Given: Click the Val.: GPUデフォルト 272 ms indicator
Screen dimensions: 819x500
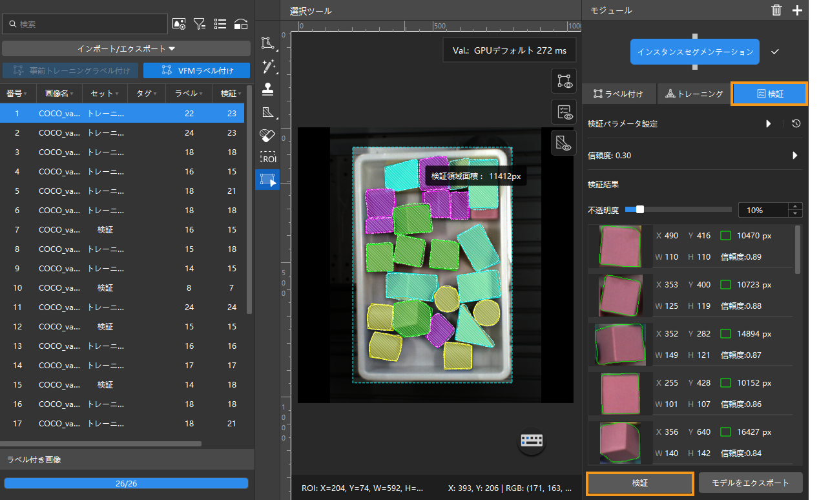Looking at the screenshot, I should point(510,50).
